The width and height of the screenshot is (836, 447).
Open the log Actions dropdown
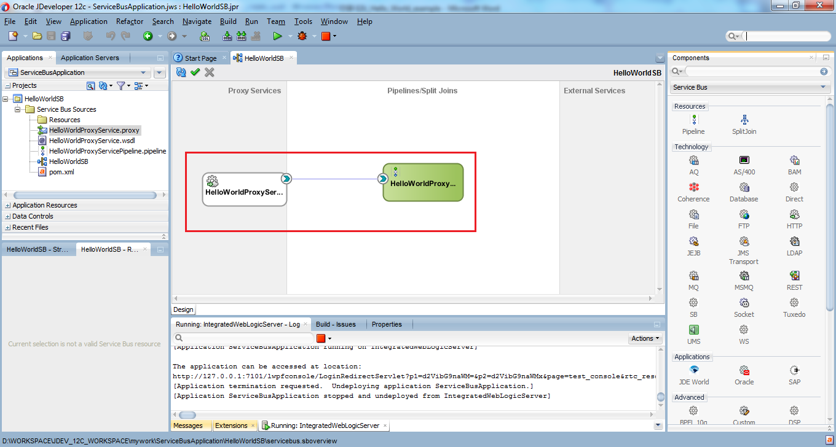pyautogui.click(x=645, y=338)
